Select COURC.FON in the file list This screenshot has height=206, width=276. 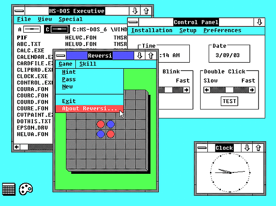[x=33, y=96]
